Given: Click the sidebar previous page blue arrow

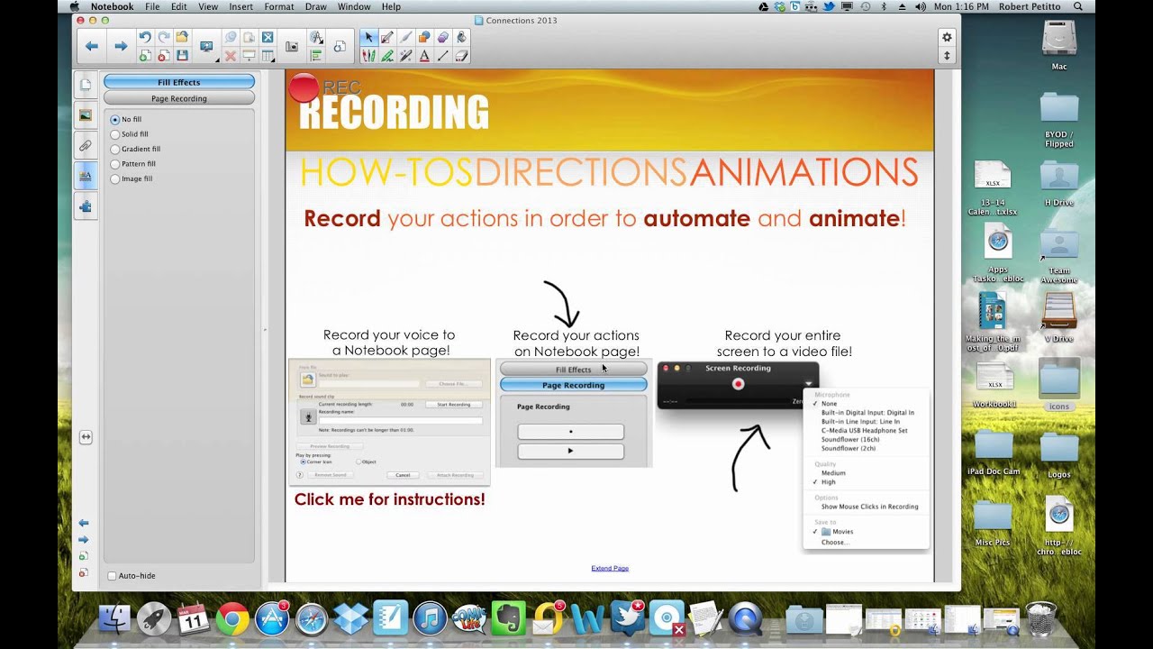Looking at the screenshot, I should [x=84, y=523].
